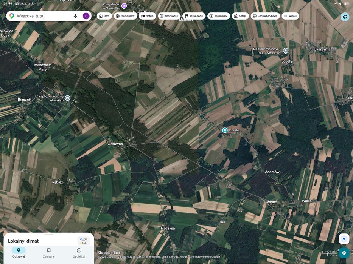Pull up the 'Lokalny klimat' sheet handle
Viewport: 353px width, 264px height.
pyautogui.click(x=49, y=235)
